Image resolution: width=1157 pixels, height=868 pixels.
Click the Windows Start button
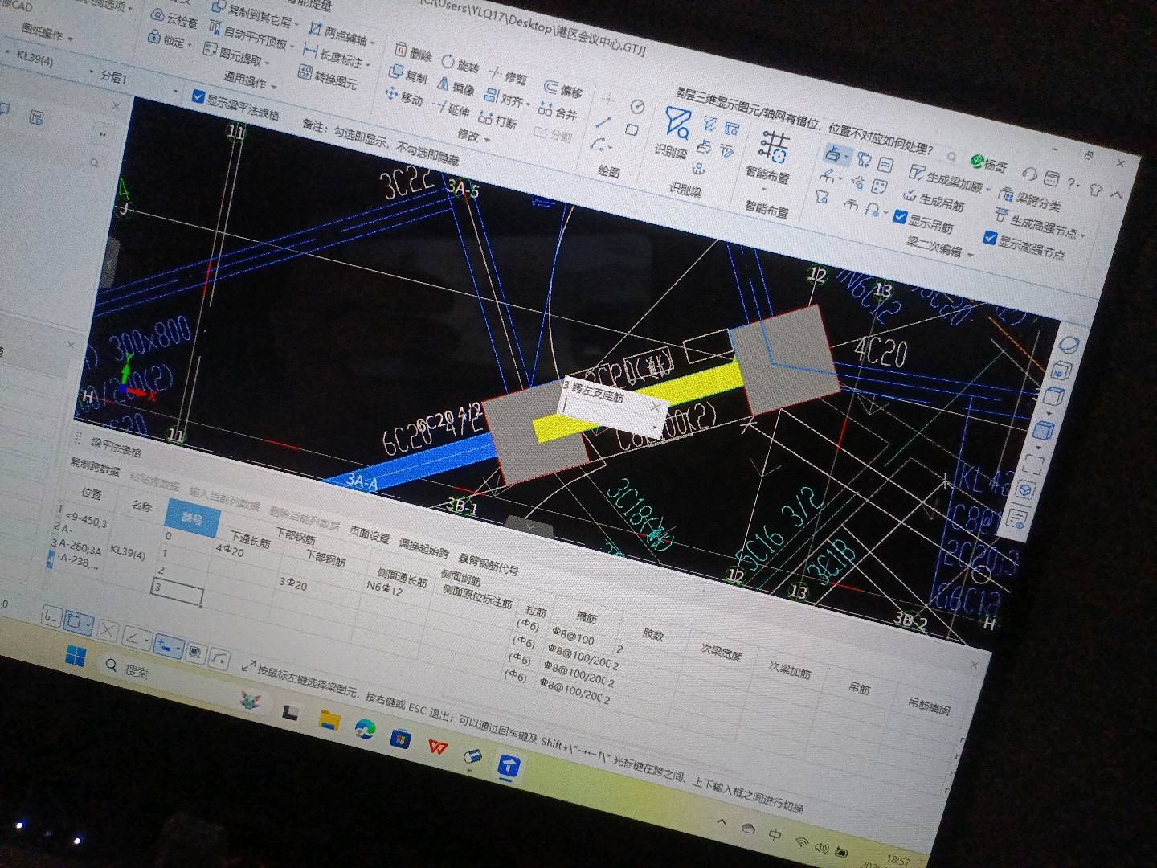click(75, 657)
